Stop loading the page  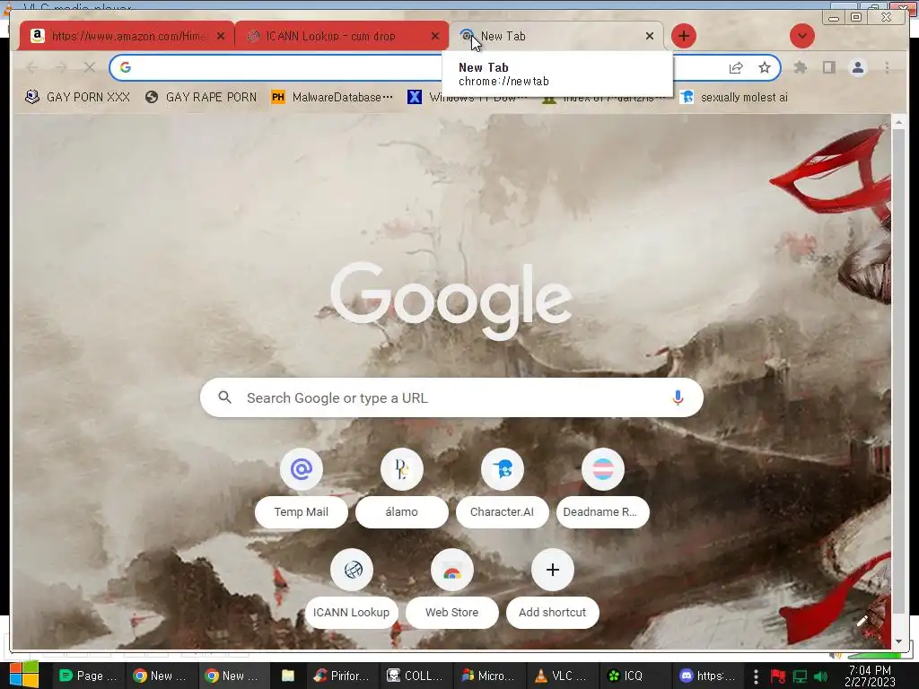[x=89, y=67]
